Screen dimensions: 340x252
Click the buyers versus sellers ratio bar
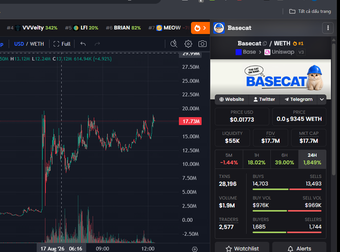coord(287,233)
